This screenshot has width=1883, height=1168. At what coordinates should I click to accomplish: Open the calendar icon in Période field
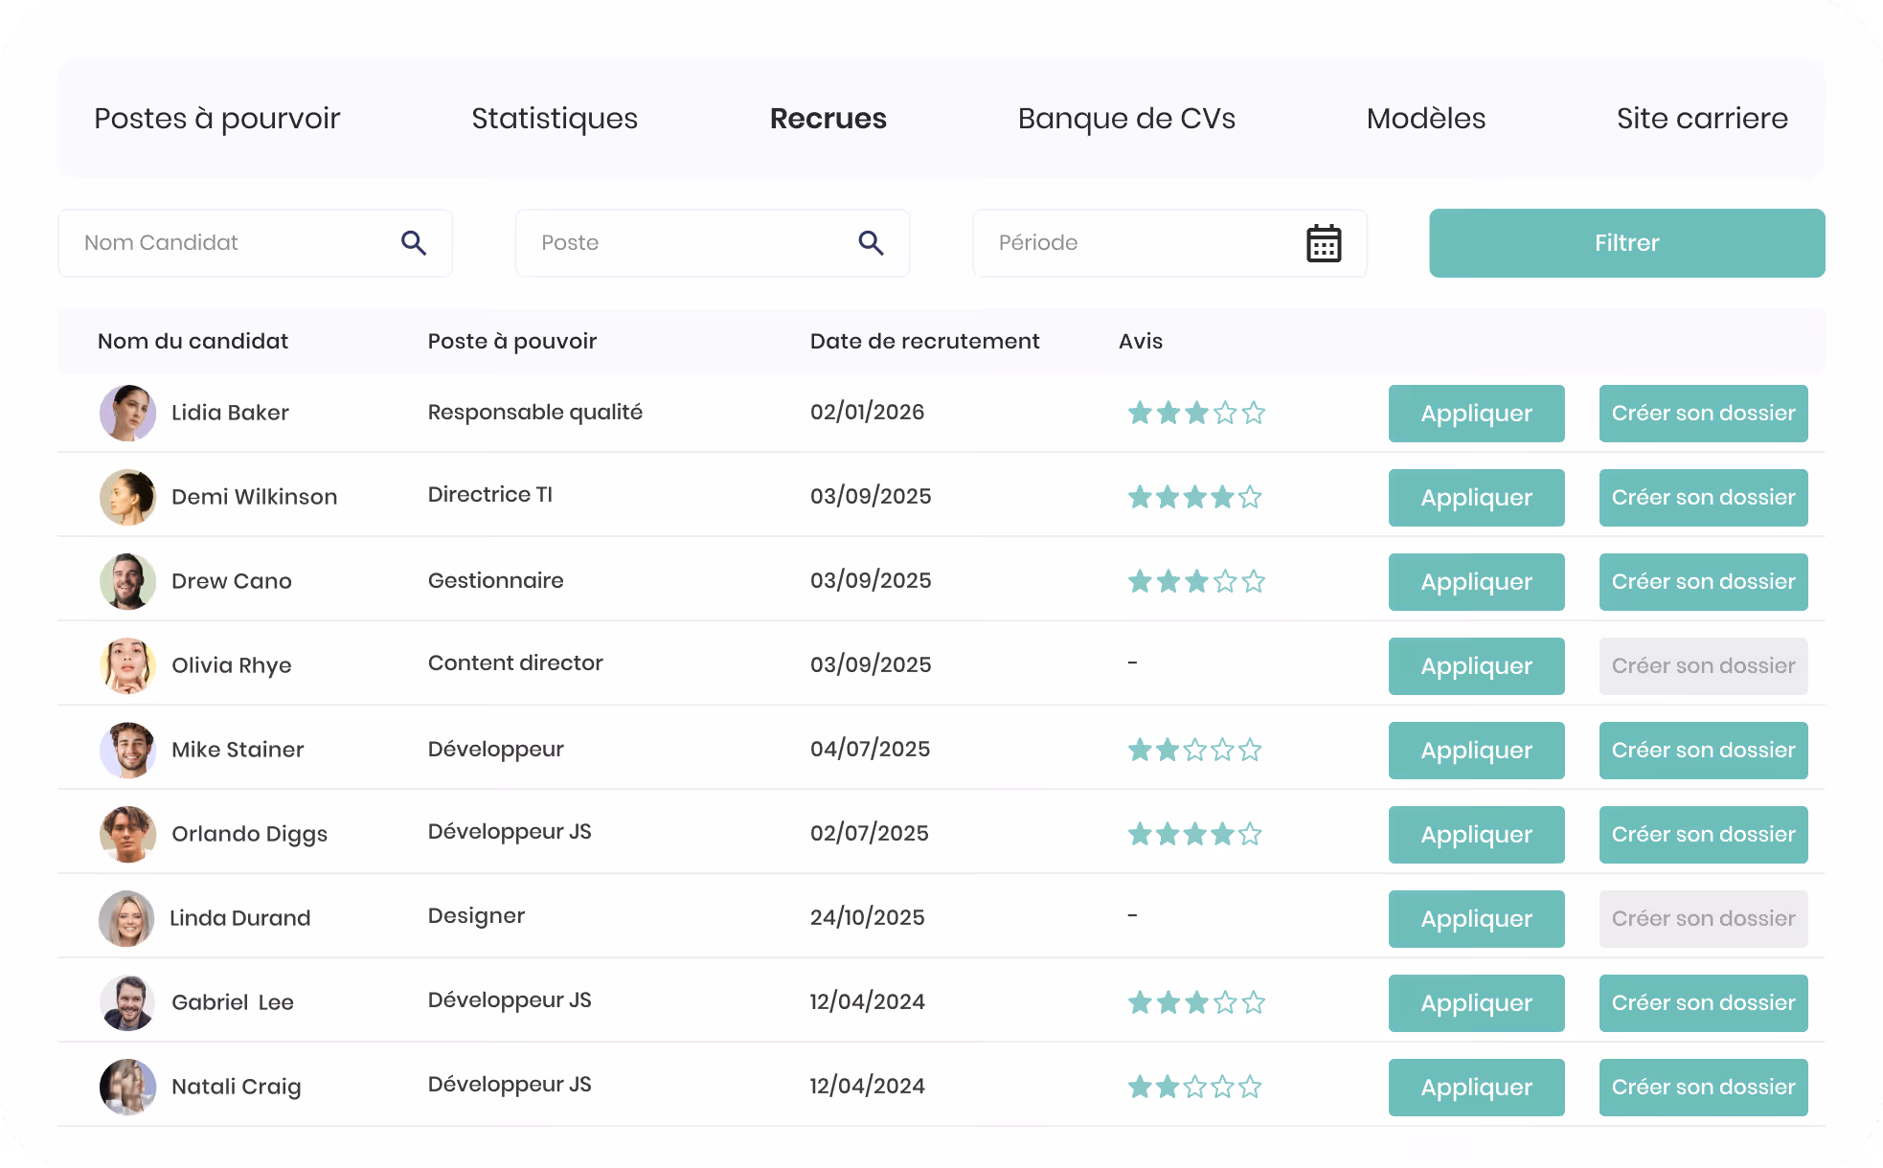1324,243
